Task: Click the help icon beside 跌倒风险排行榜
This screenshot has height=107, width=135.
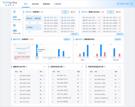Action: (x=64, y=67)
